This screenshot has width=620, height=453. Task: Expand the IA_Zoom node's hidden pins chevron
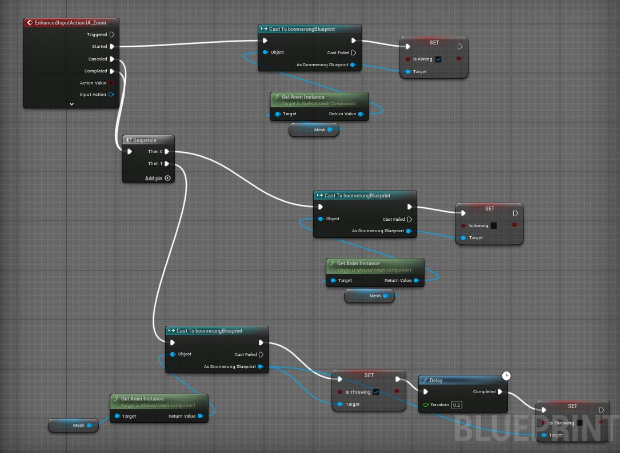coord(72,104)
